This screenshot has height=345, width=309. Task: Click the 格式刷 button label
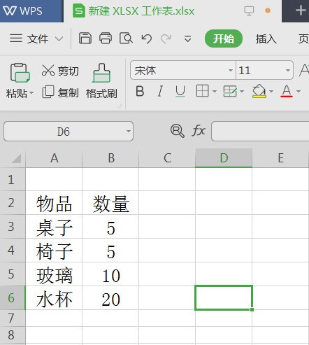(x=101, y=93)
